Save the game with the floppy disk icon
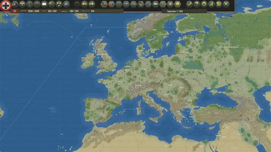The width and height of the screenshot is (271, 152). [x=219, y=4]
